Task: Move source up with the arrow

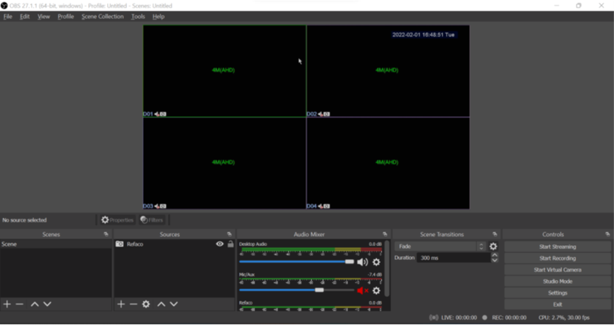Action: (x=161, y=304)
